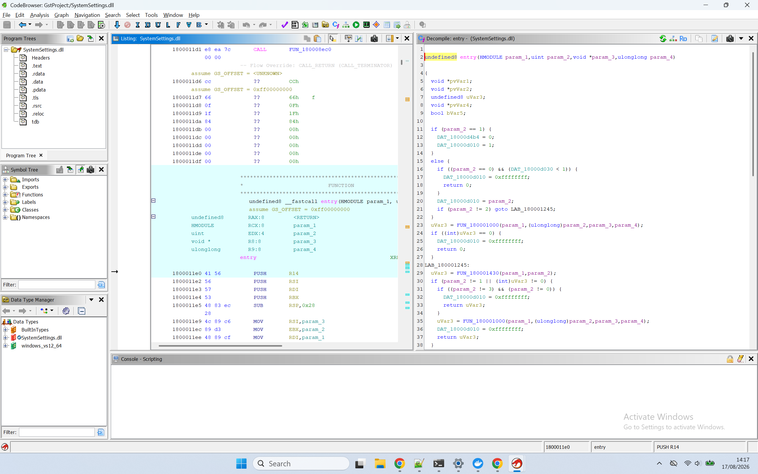Click the refresh icon in Data Type Manager toolbar

point(66,311)
